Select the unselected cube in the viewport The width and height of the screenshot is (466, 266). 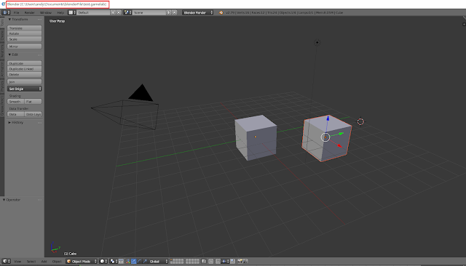pyautogui.click(x=256, y=137)
